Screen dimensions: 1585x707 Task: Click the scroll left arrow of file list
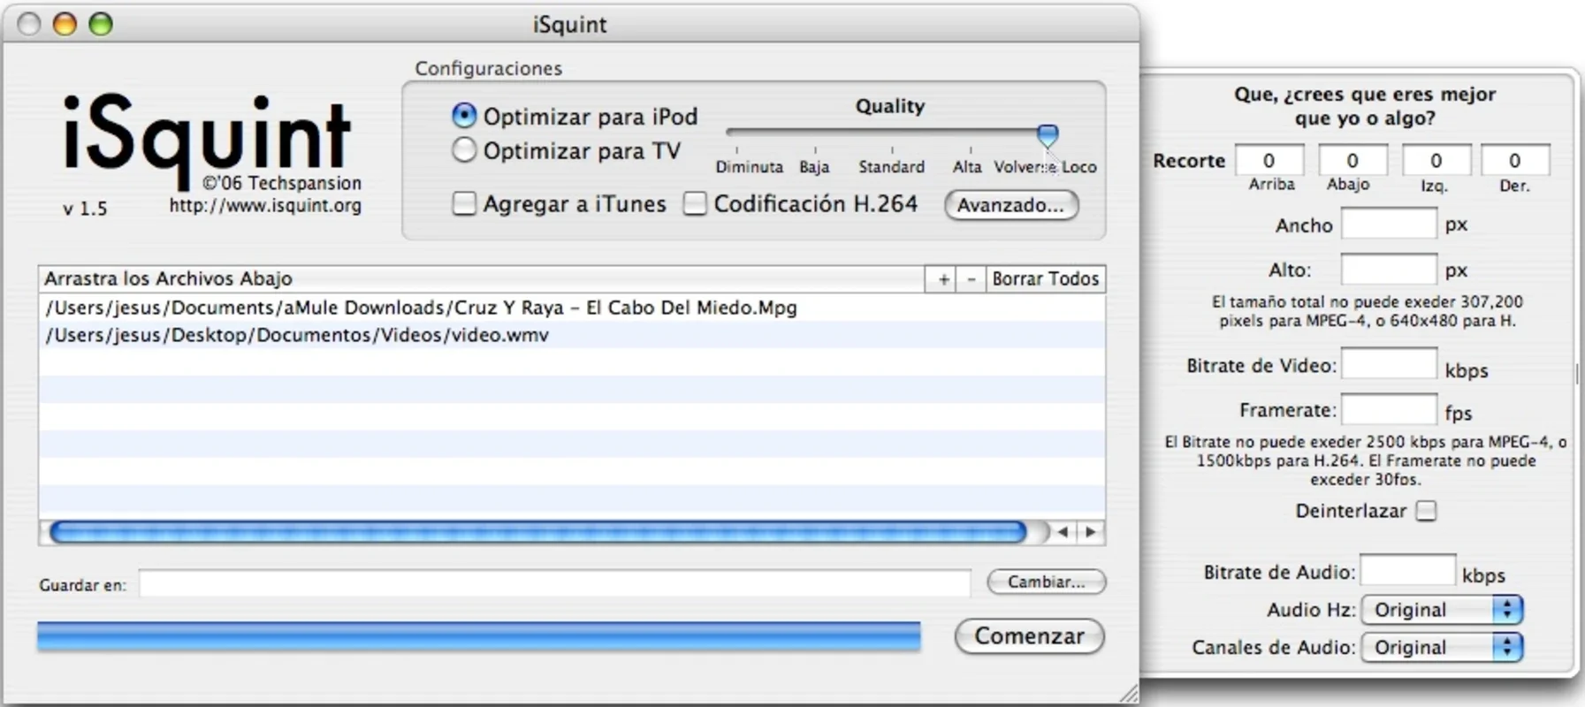coord(1063,532)
